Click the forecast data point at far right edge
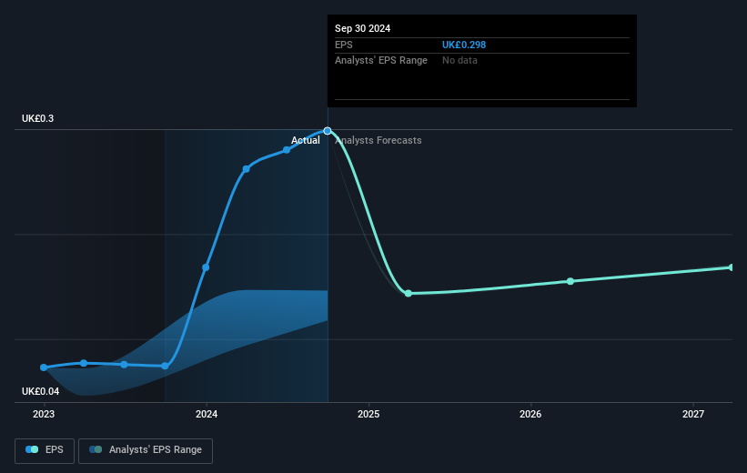The height and width of the screenshot is (473, 747). [x=732, y=267]
